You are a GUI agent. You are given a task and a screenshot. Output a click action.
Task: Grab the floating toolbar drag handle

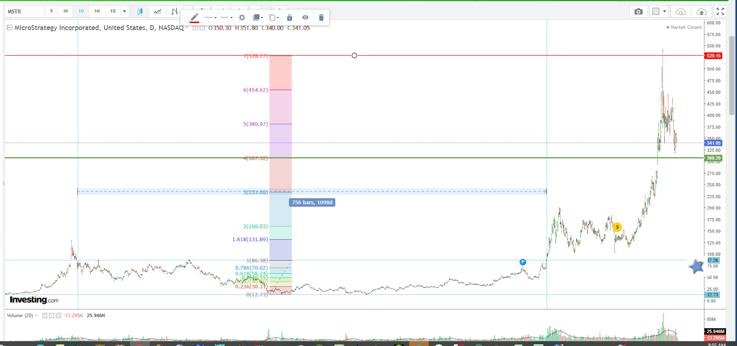(x=183, y=17)
